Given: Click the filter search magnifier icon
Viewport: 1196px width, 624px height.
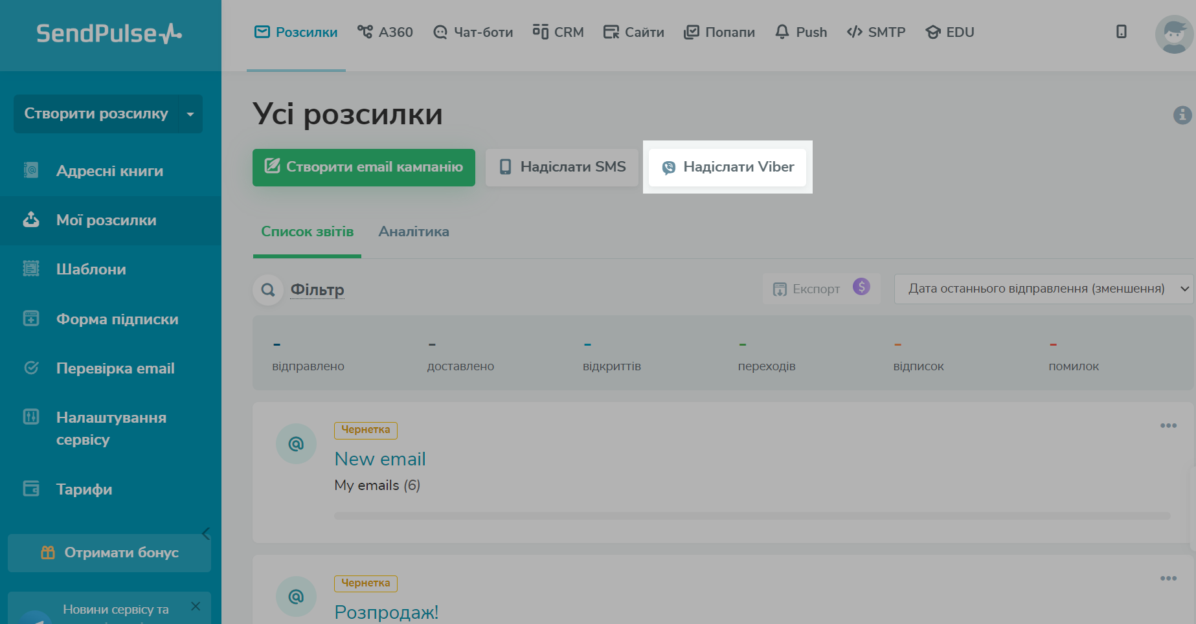Looking at the screenshot, I should [268, 290].
